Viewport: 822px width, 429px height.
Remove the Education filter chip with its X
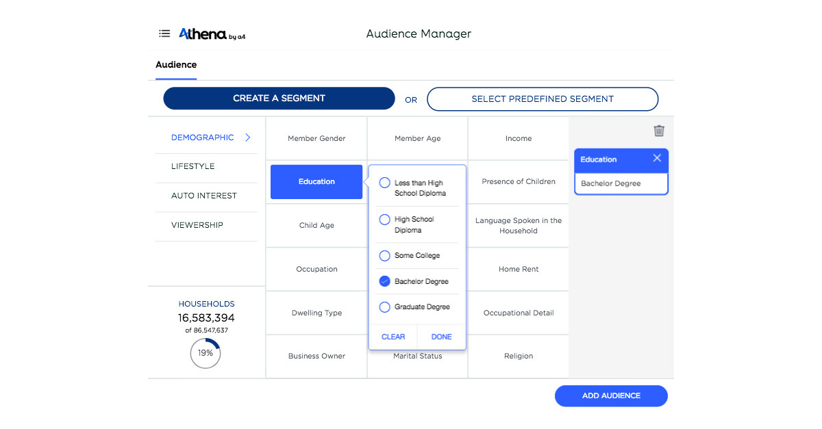tap(658, 159)
